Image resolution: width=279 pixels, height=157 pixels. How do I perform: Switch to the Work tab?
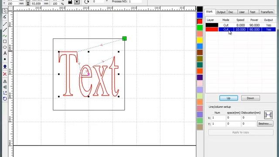point(209,12)
